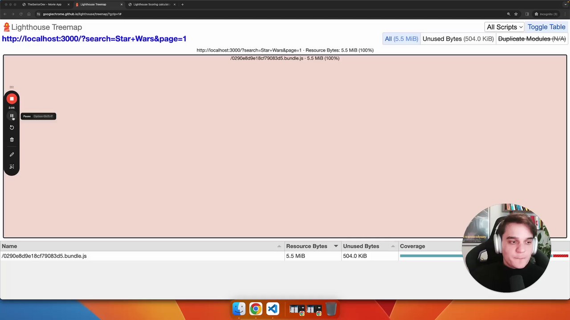
Task: Enable the confetti effects icon in recorder toolbar
Action: coord(12,167)
